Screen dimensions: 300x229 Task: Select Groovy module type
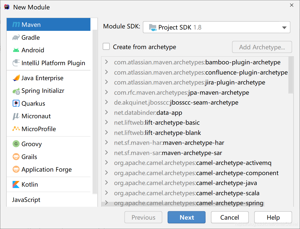click(x=48, y=144)
